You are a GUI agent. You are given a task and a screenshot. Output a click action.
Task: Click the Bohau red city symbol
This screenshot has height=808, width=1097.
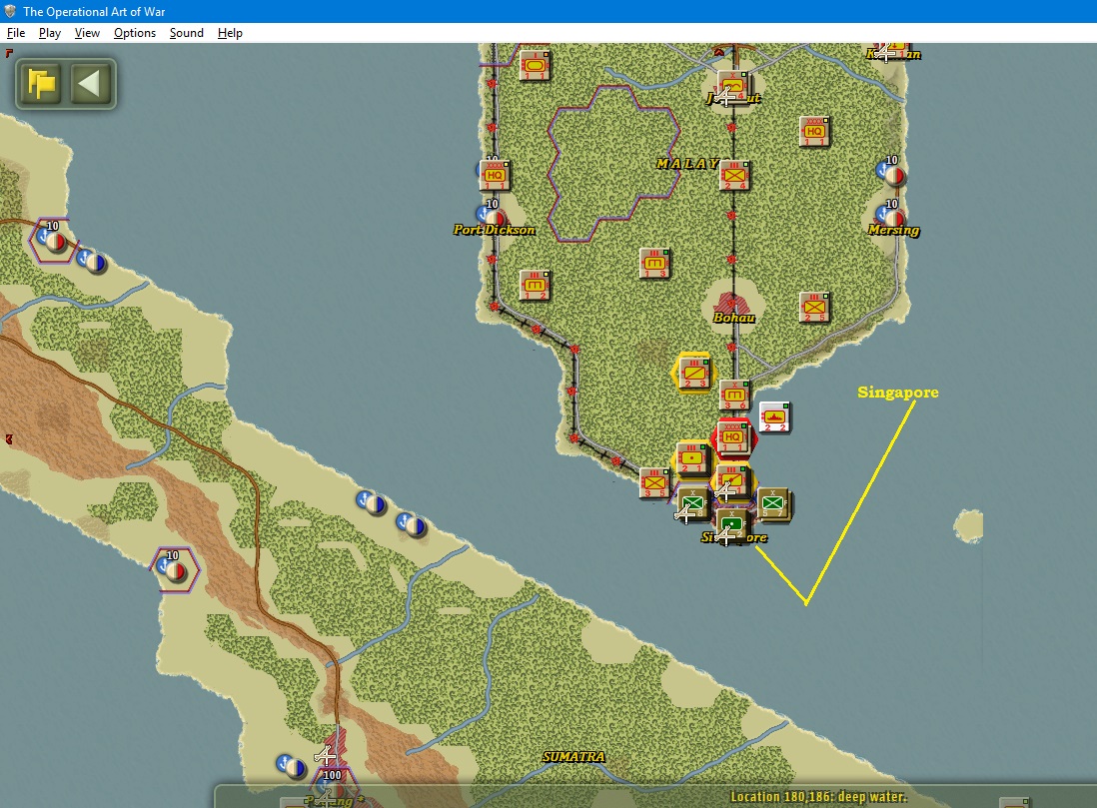click(730, 304)
